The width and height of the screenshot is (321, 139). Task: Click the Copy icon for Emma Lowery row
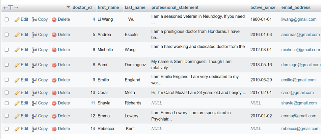pos(35,116)
